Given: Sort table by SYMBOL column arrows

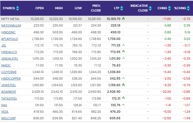Looking at the screenshot, I should pos(18,8).
